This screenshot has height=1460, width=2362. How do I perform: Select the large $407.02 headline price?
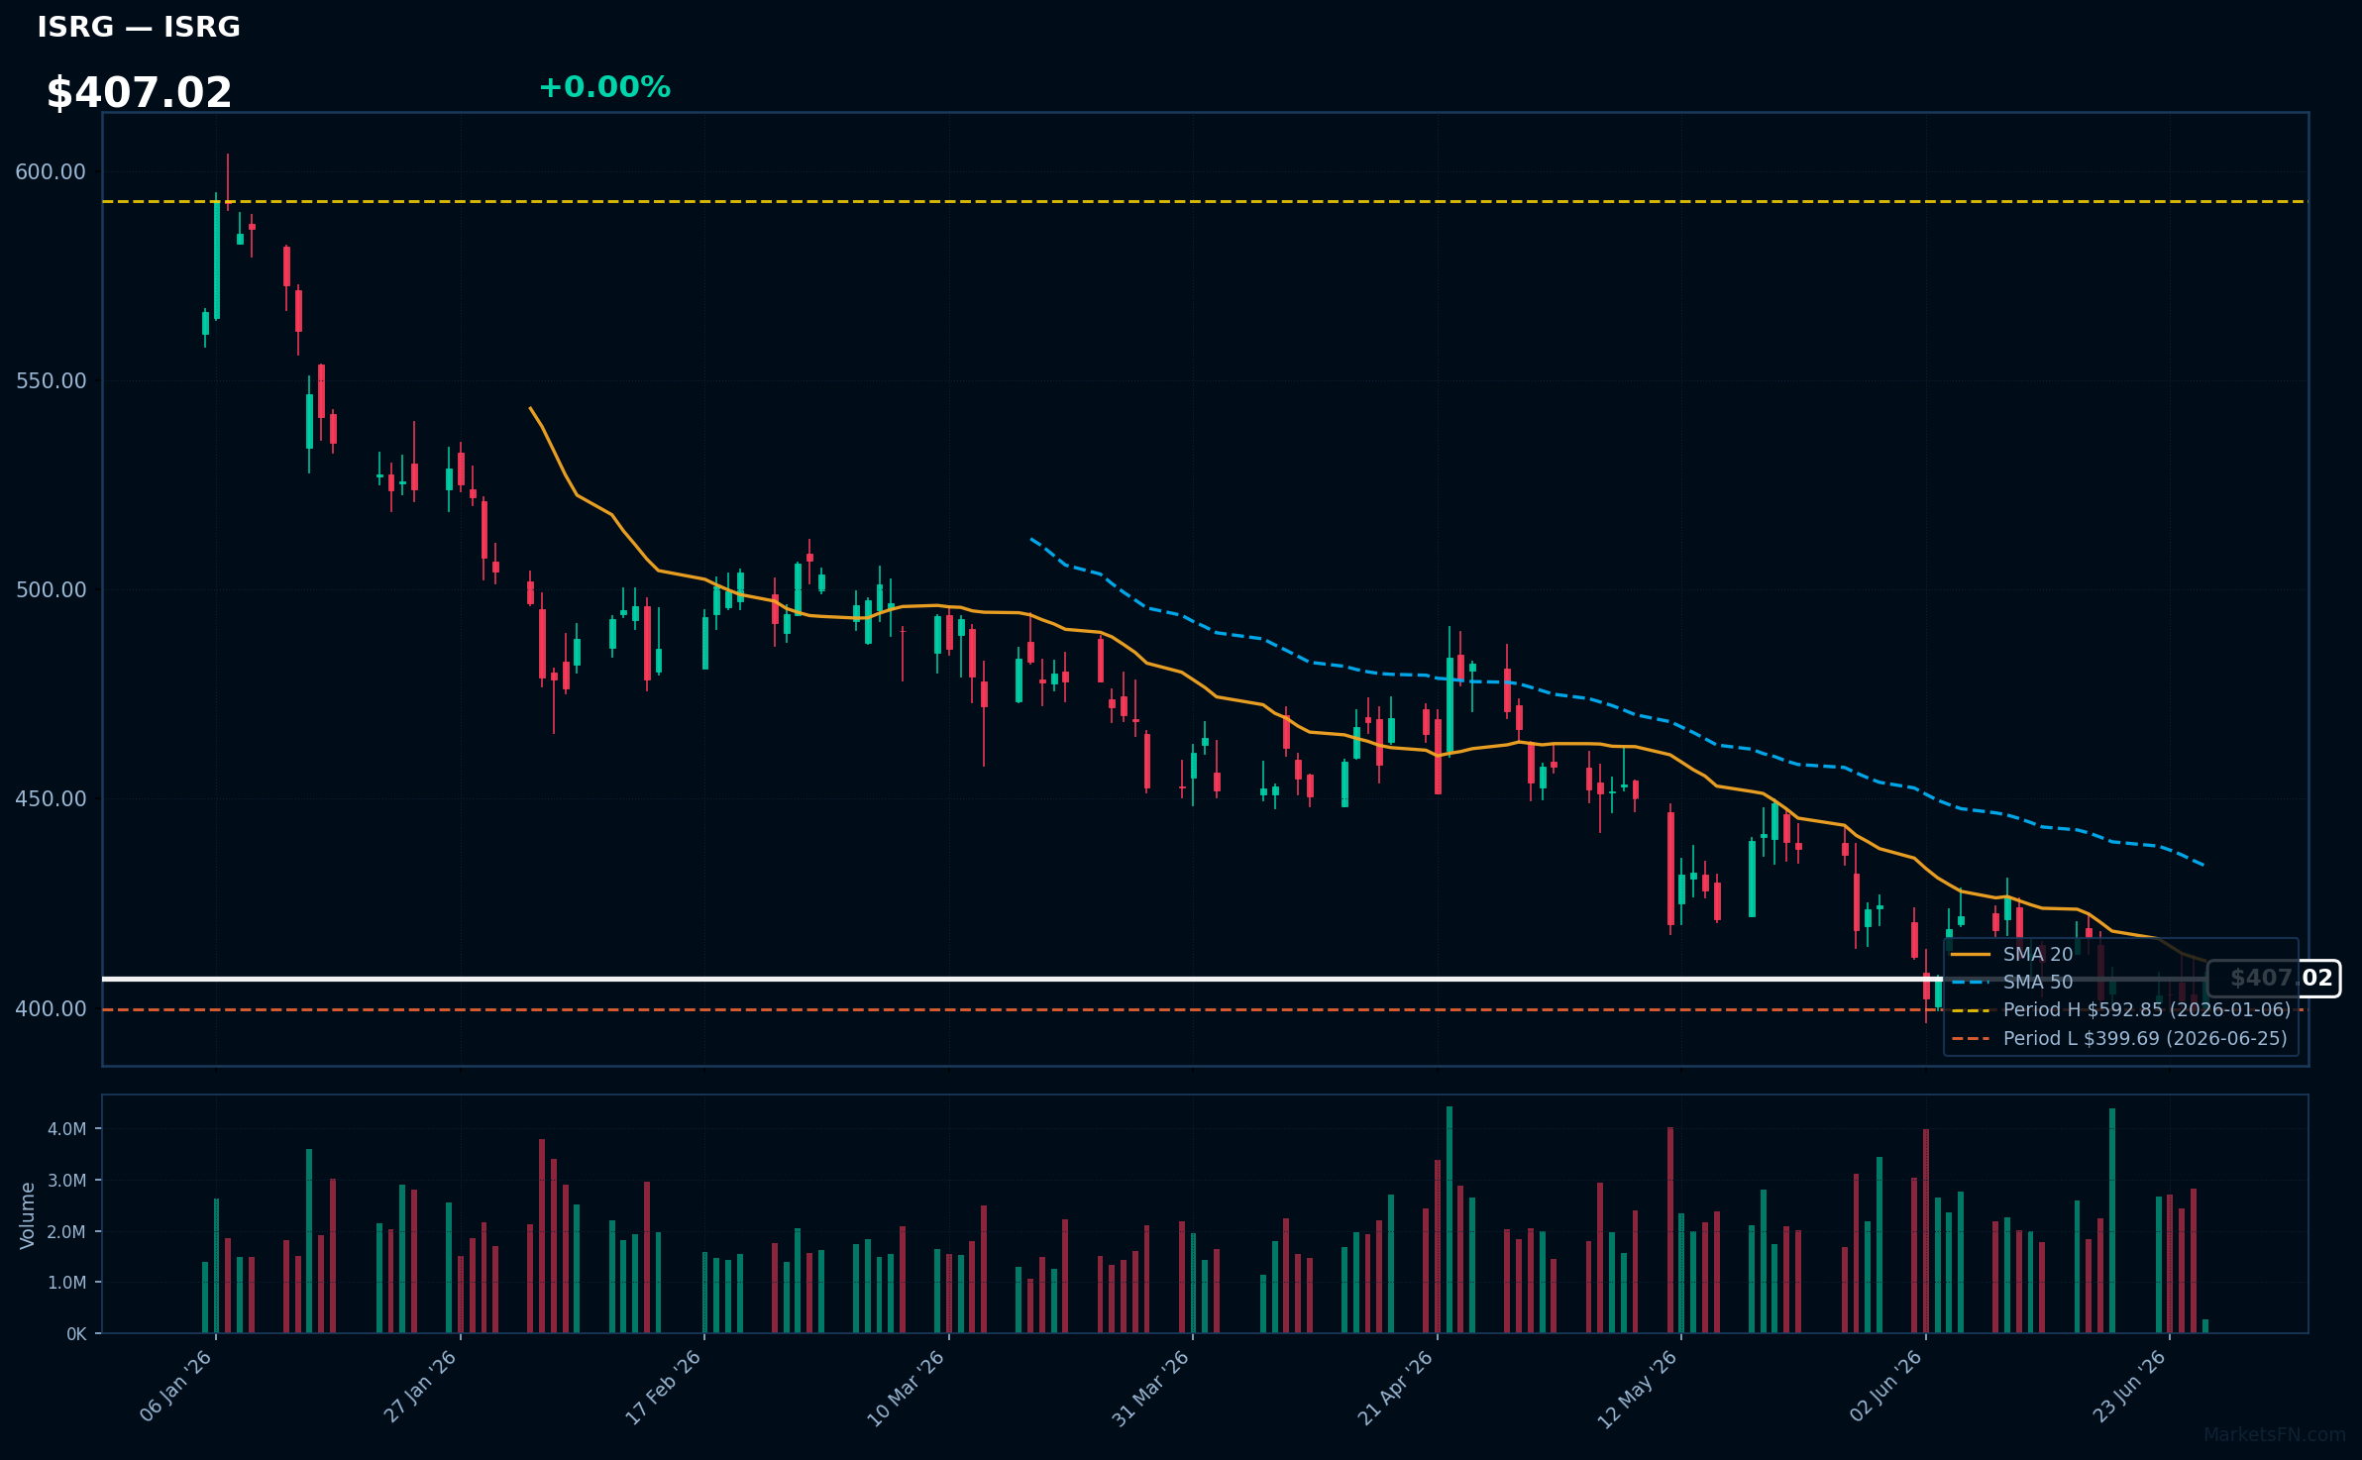point(139,93)
